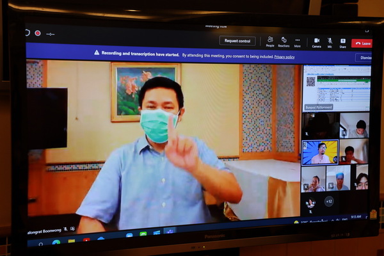Toggle the Camera on or off
This screenshot has width=384, height=256.
point(316,42)
